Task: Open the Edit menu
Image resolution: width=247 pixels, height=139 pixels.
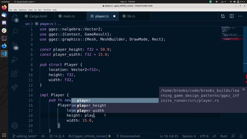Action: click(x=15, y=10)
